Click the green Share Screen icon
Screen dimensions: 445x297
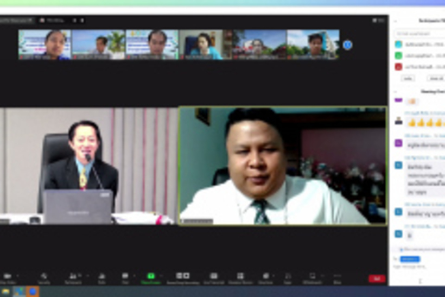[151, 276]
